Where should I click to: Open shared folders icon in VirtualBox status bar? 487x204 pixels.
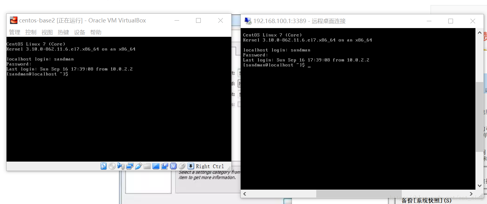(x=147, y=166)
